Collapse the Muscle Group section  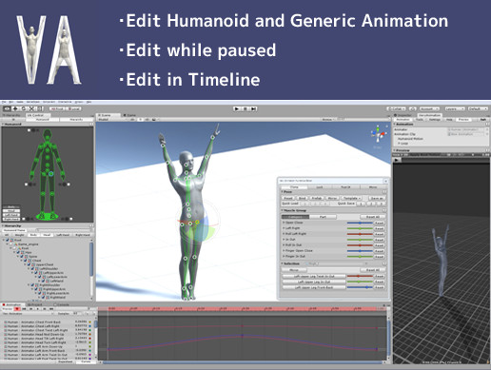point(283,210)
